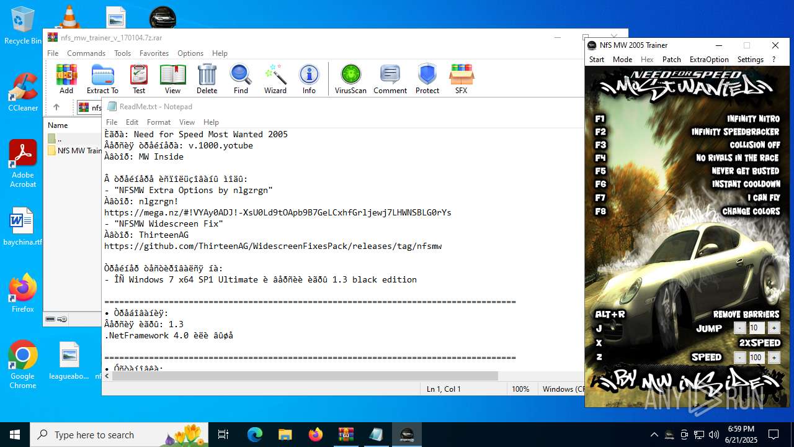Image resolution: width=794 pixels, height=447 pixels.
Task: Open CCleaner desktop shortcut
Action: click(x=23, y=92)
